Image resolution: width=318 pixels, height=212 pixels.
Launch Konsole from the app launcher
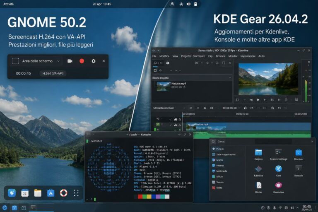[299, 171]
